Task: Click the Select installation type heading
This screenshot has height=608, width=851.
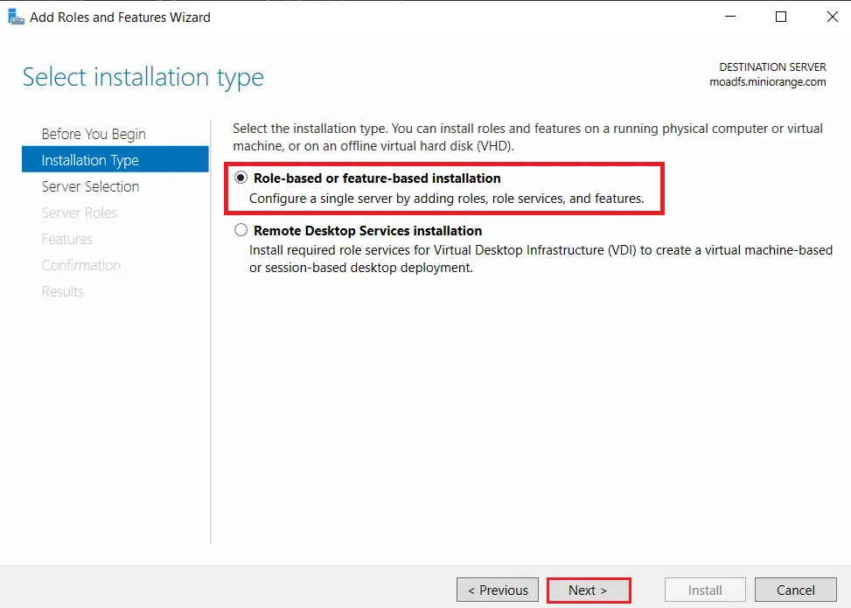Action: [143, 77]
